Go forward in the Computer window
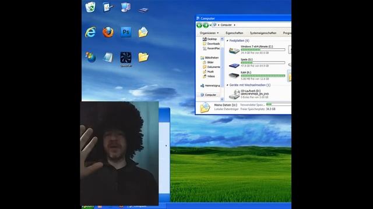The image size is (373, 209). pos(206,25)
